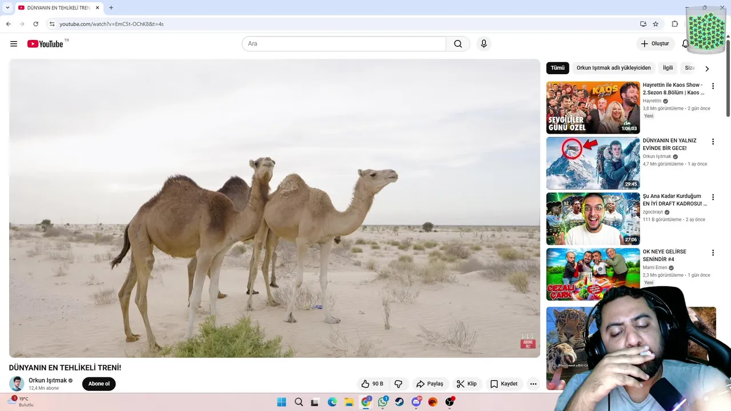This screenshot has width=731, height=411.
Task: Click the camel video player area
Action: pos(275,208)
